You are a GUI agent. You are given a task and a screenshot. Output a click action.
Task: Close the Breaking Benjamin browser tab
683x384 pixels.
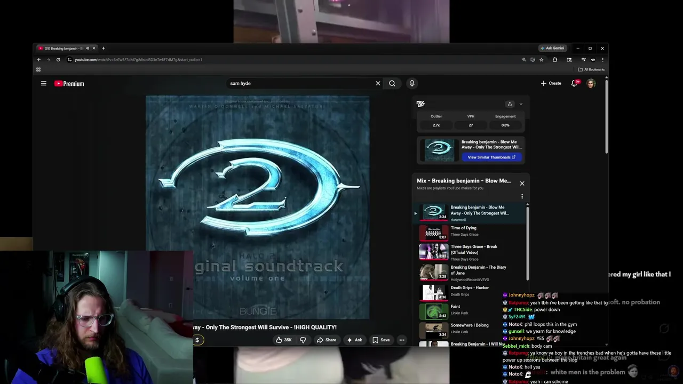point(94,49)
